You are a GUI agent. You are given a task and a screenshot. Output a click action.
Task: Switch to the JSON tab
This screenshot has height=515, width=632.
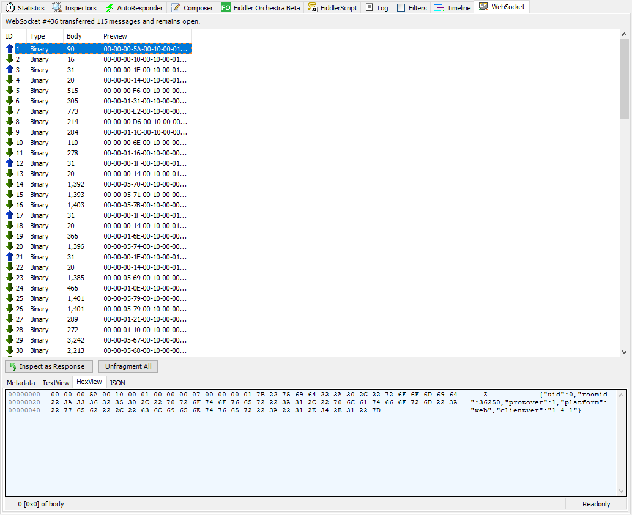pyautogui.click(x=117, y=382)
